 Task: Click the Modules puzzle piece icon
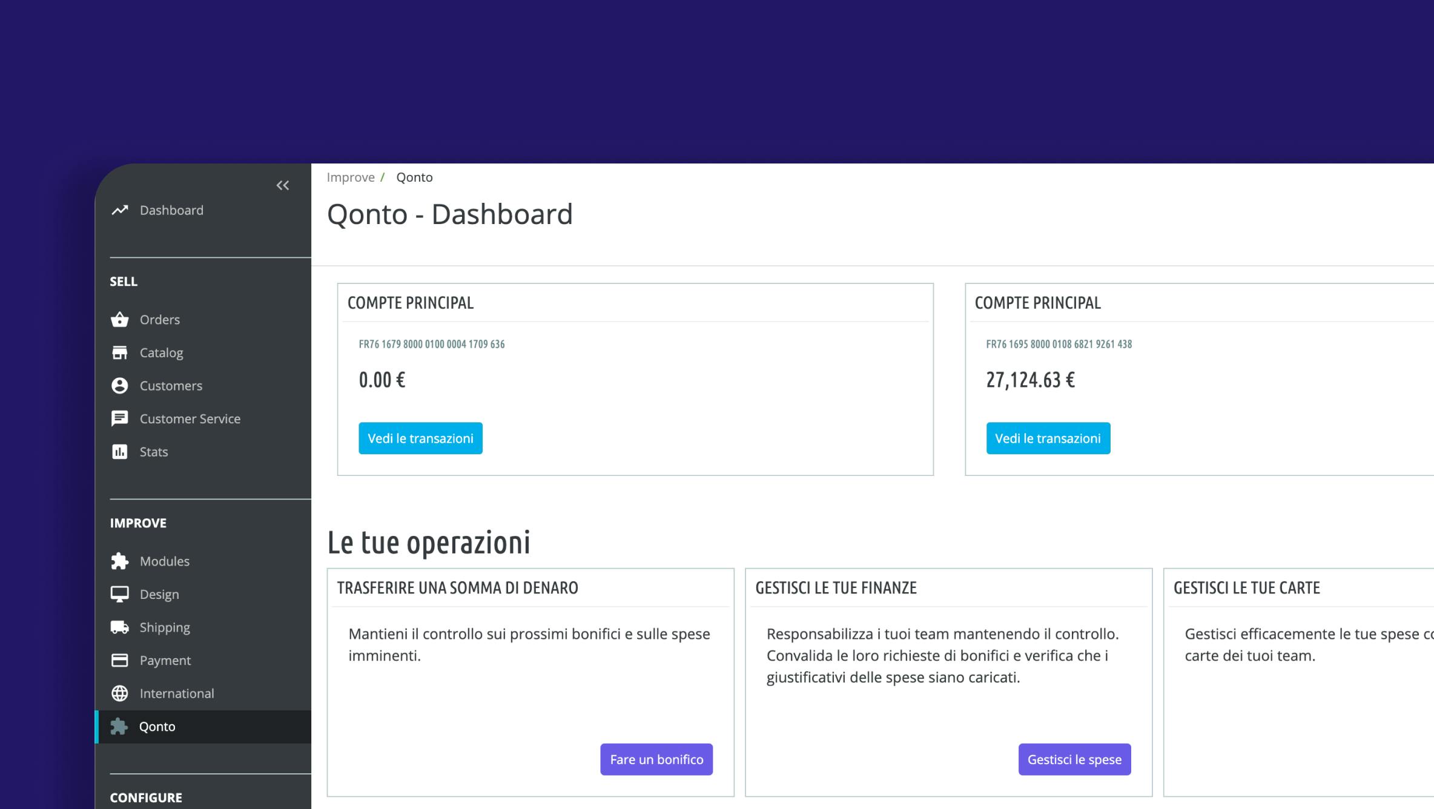(x=120, y=561)
